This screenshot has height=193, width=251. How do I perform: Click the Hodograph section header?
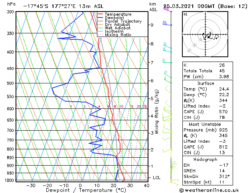click(206, 159)
